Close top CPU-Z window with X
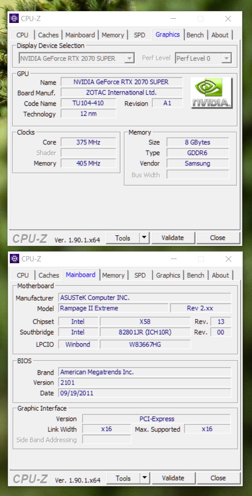The width and height of the screenshot is (252, 496). (x=228, y=19)
